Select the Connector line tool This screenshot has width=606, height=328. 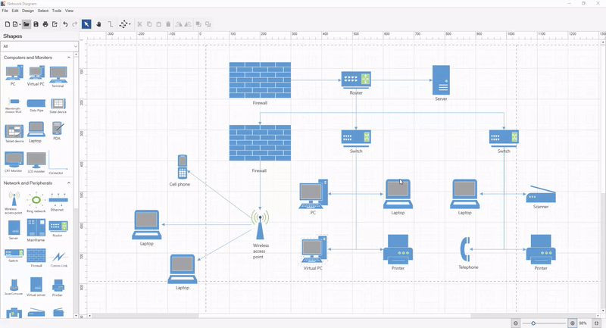tap(111, 24)
